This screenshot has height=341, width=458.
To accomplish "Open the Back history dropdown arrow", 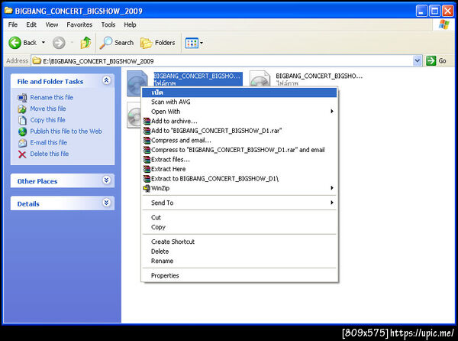I will pyautogui.click(x=44, y=43).
